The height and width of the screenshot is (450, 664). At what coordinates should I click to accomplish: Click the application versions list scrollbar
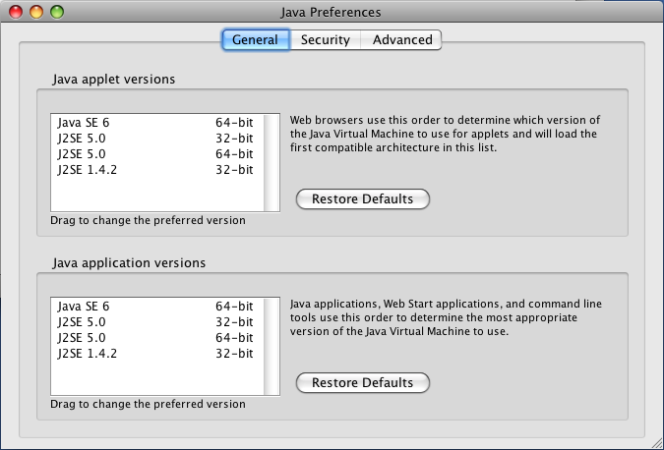click(272, 347)
